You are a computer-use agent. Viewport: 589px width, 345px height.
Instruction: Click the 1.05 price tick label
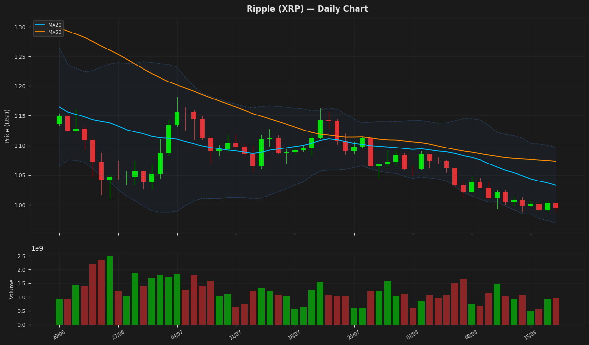(x=19, y=175)
